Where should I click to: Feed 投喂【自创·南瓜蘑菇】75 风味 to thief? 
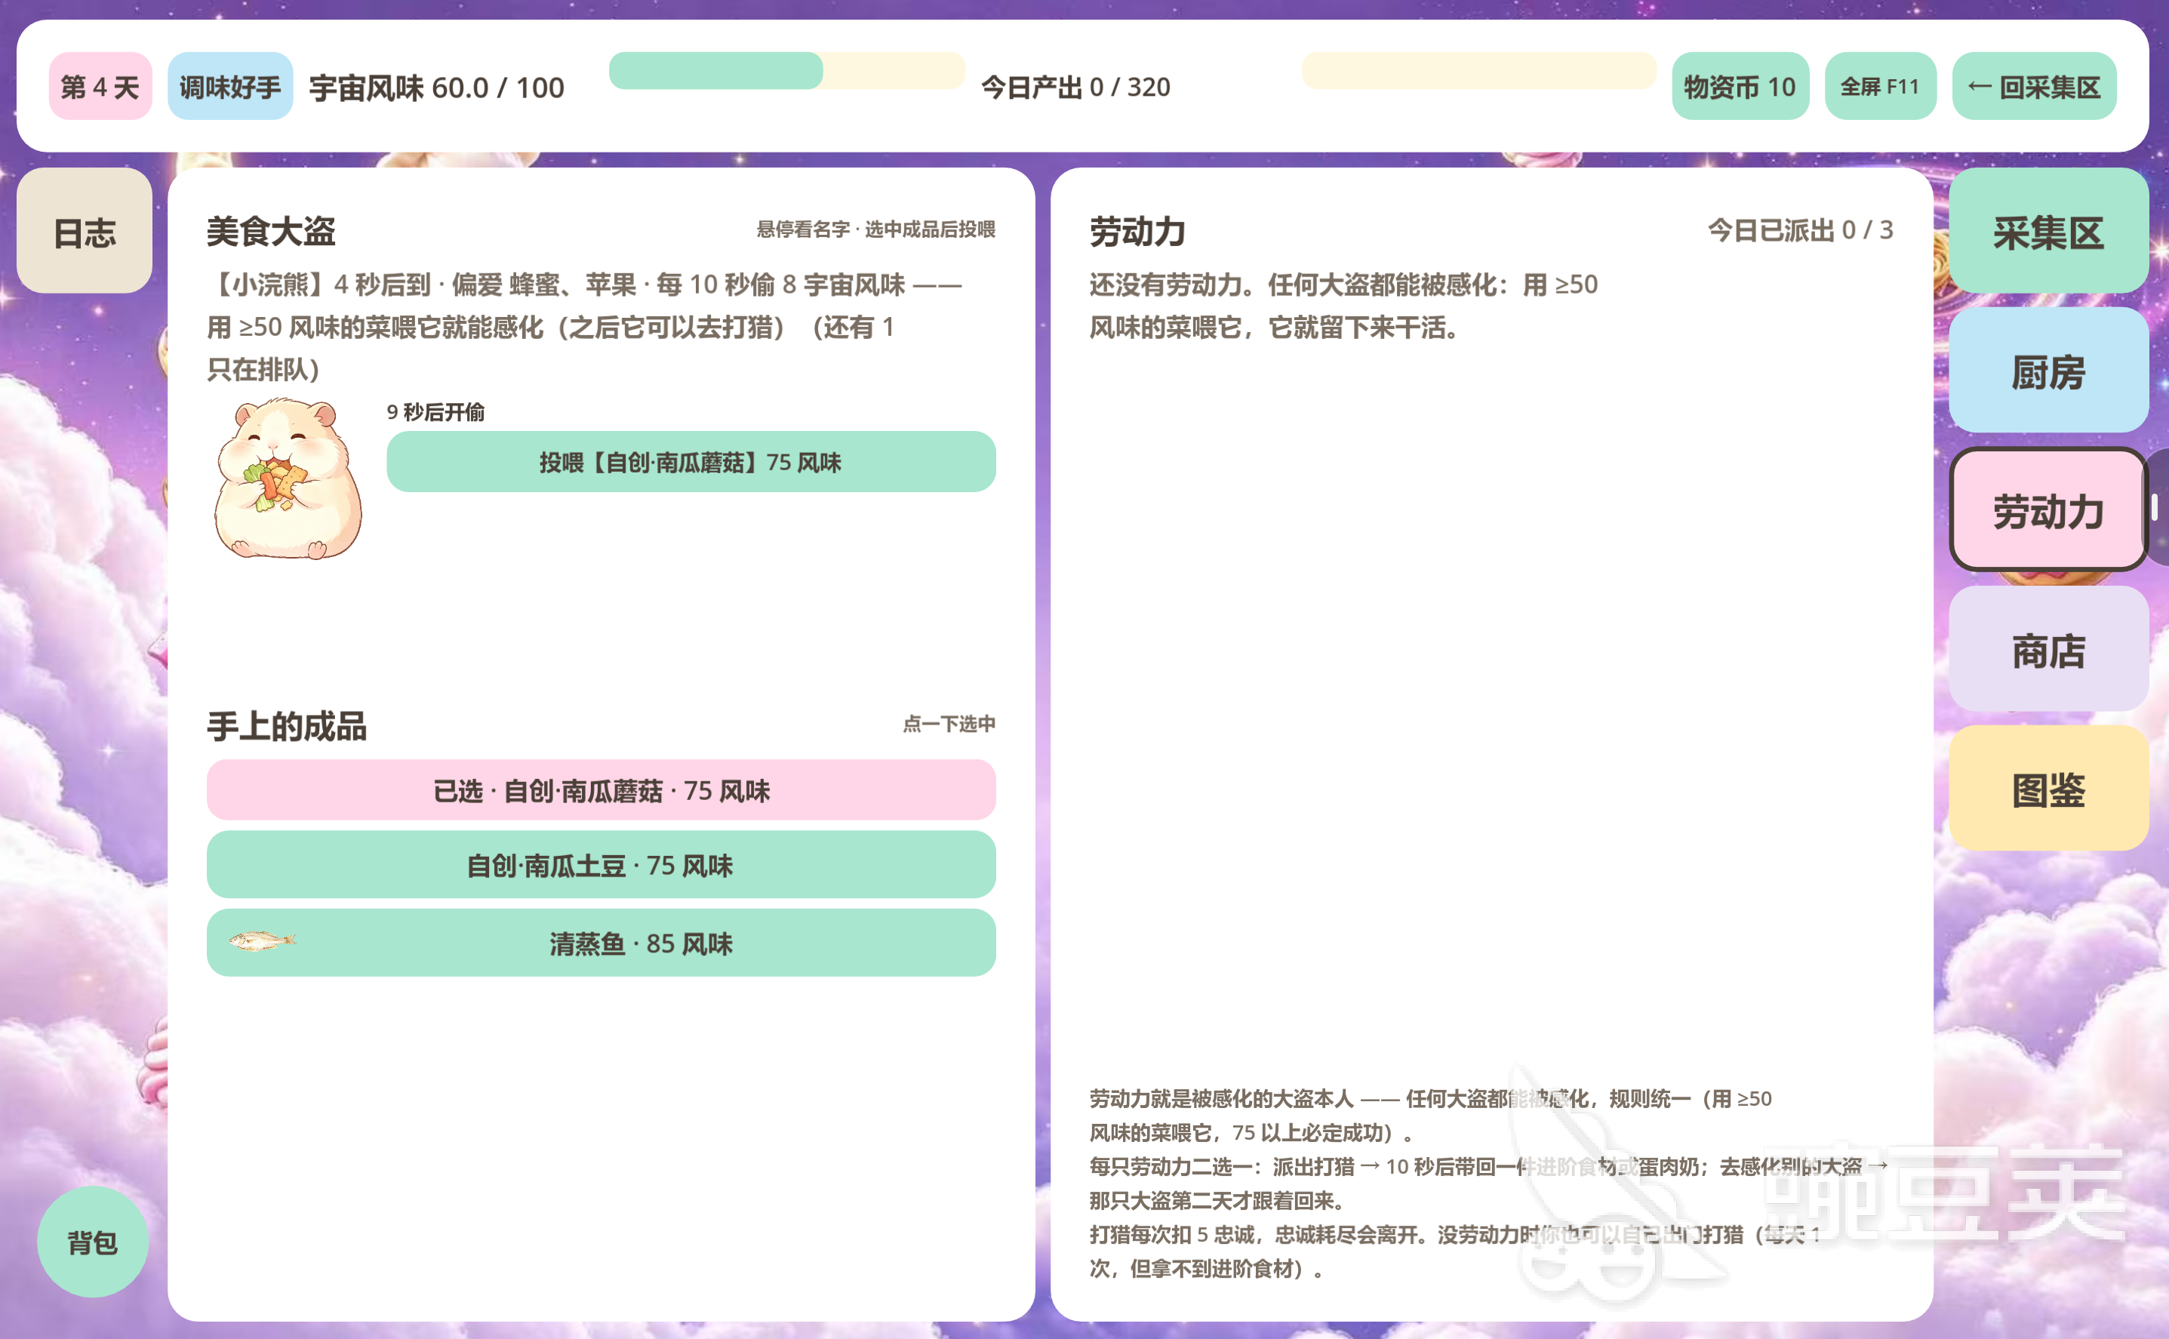click(x=691, y=461)
